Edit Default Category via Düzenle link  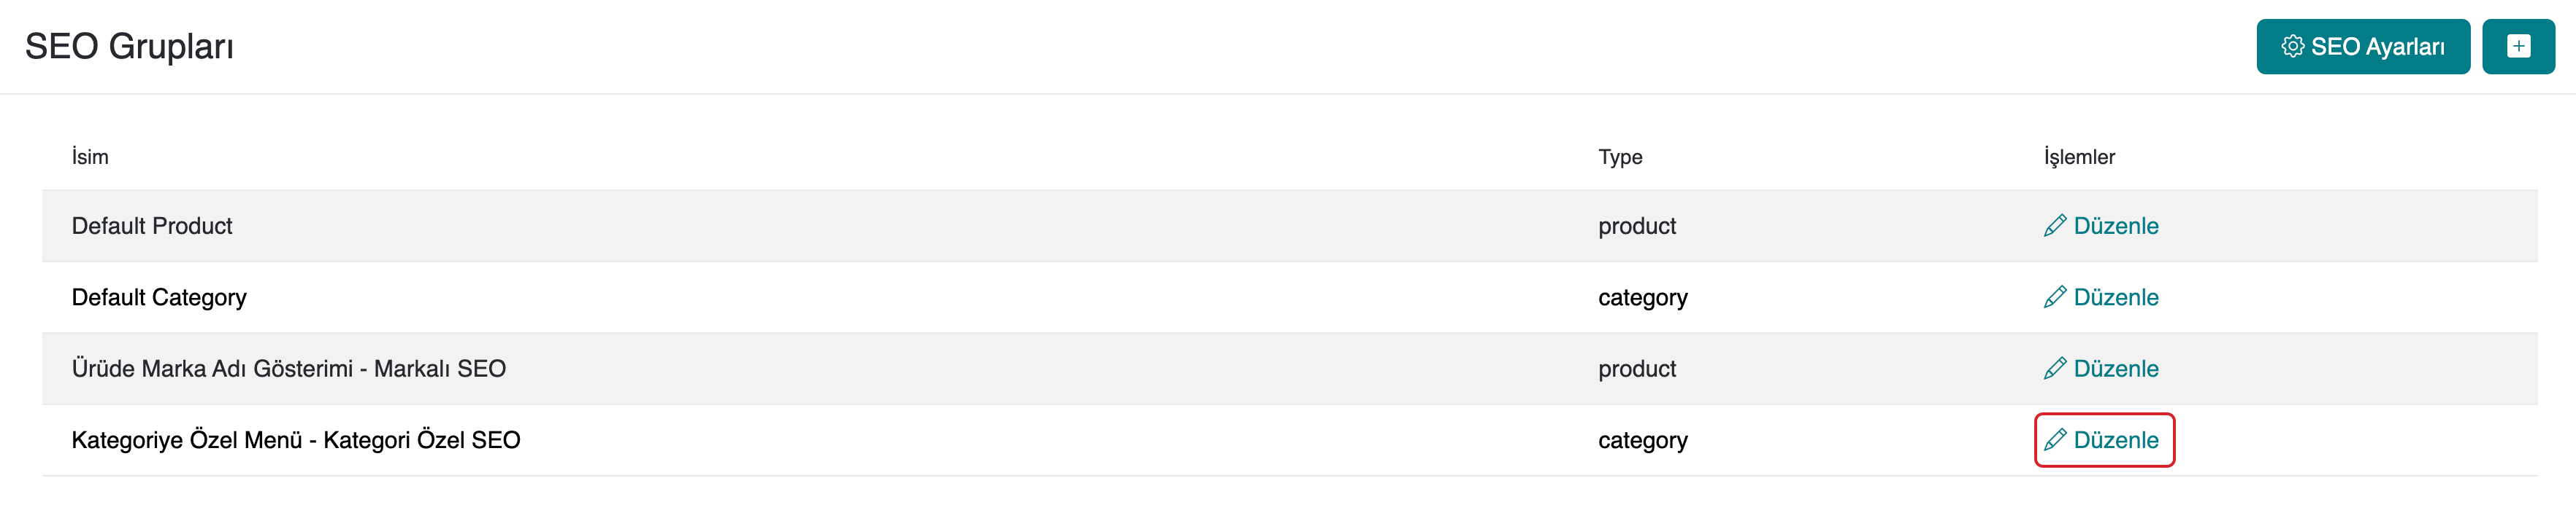(2115, 297)
